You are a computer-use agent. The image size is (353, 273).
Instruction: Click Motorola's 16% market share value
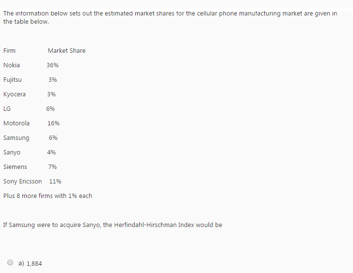[53, 123]
